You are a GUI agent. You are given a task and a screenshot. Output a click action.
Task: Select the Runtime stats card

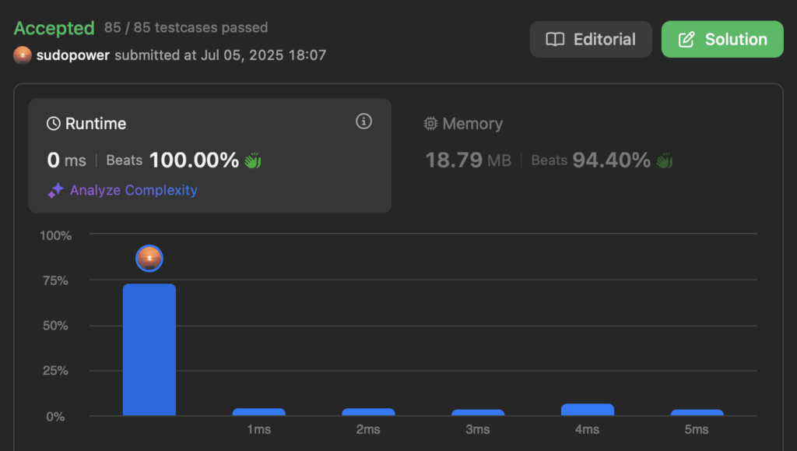point(209,156)
